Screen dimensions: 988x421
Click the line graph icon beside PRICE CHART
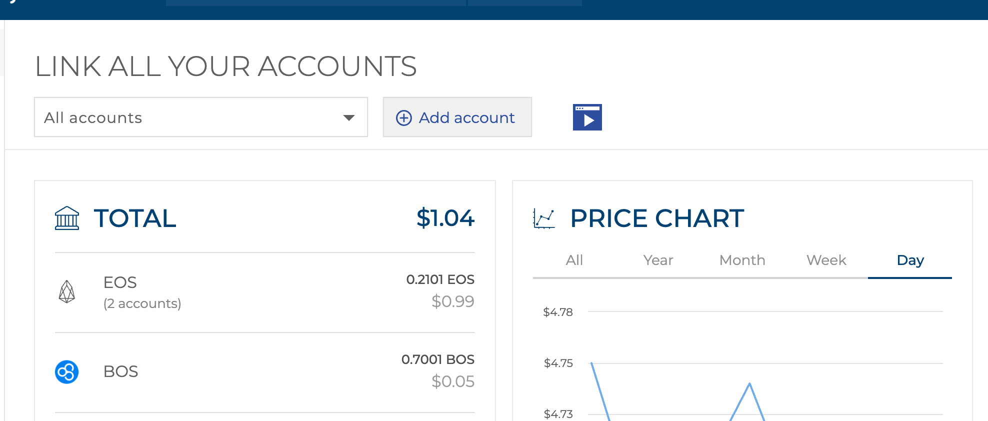[x=544, y=218]
